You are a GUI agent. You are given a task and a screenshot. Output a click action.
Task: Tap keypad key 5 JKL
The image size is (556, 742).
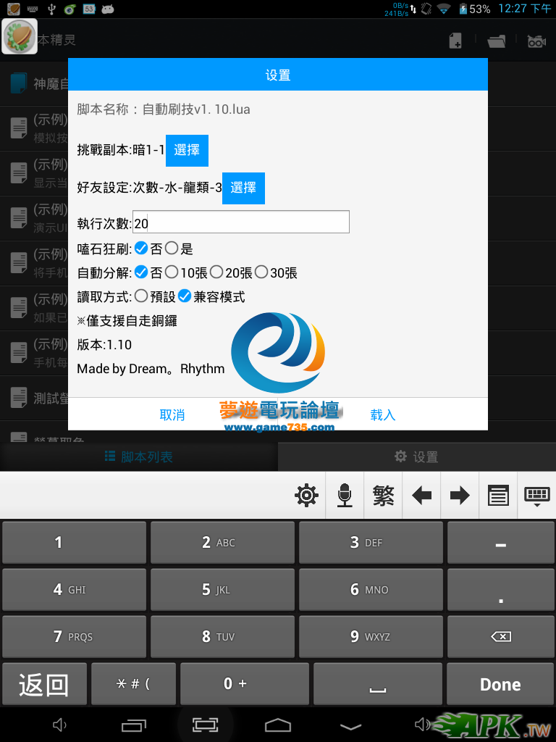[x=223, y=590]
